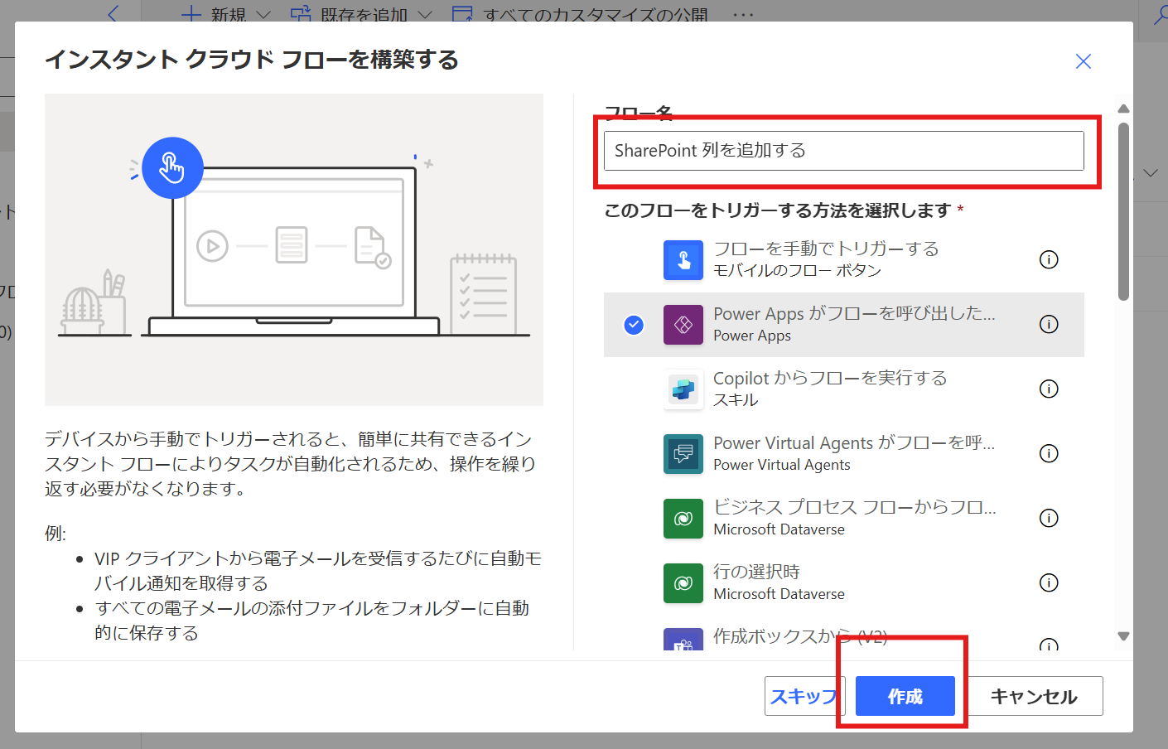Image resolution: width=1168 pixels, height=749 pixels.
Task: Click the flow name field with SharePoint 列を追加する
Action: click(x=844, y=151)
